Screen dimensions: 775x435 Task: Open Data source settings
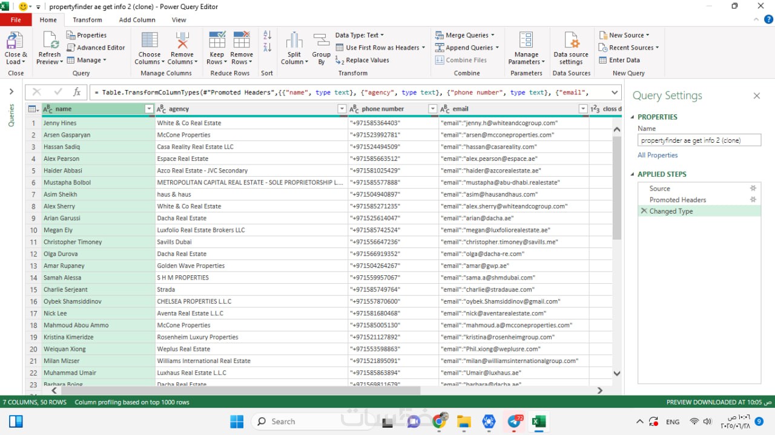571,41
